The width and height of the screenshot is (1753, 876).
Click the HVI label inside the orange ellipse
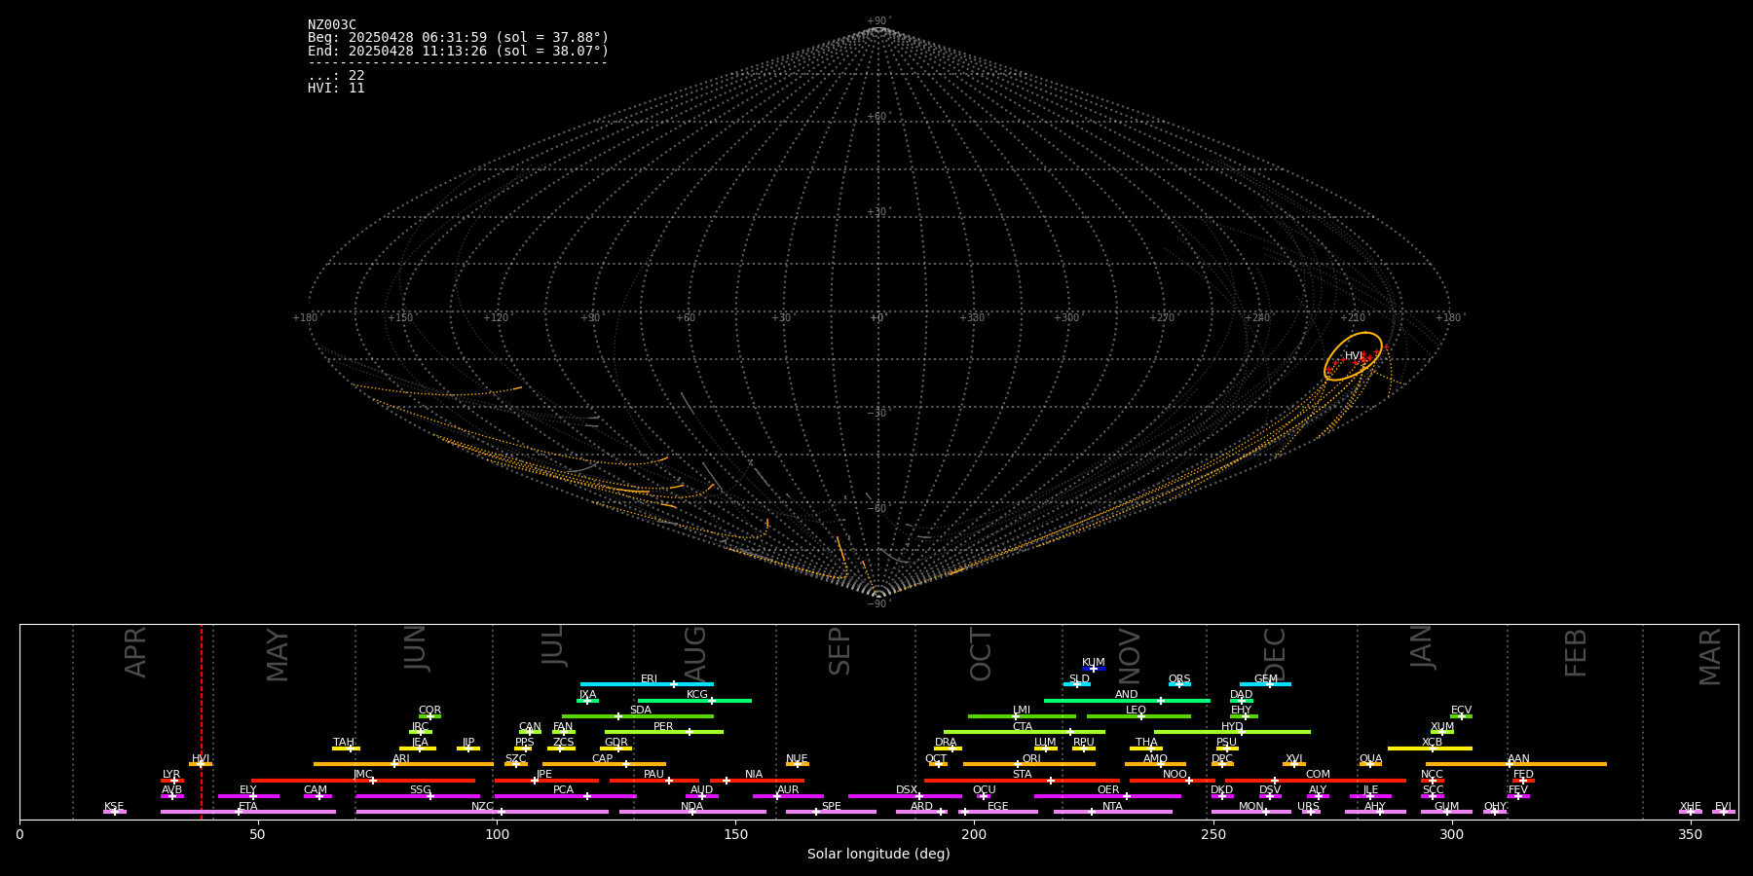(x=1354, y=356)
